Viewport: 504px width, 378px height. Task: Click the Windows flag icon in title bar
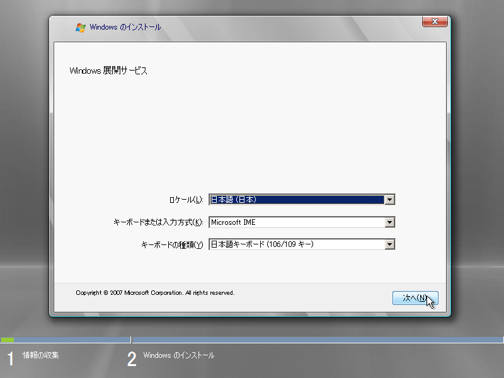coord(81,27)
